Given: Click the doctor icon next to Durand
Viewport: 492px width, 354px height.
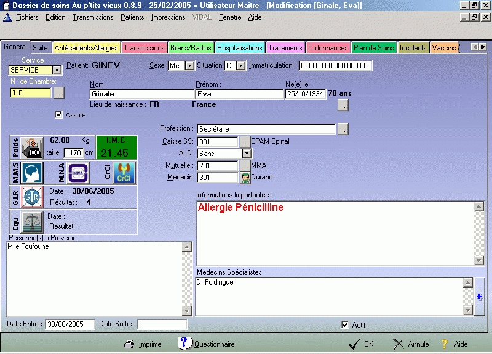Looking at the screenshot, I should click(x=245, y=178).
